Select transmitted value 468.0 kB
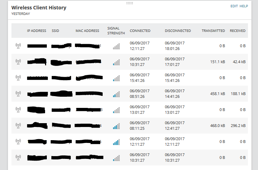This screenshot has width=258, height=170. click(217, 126)
